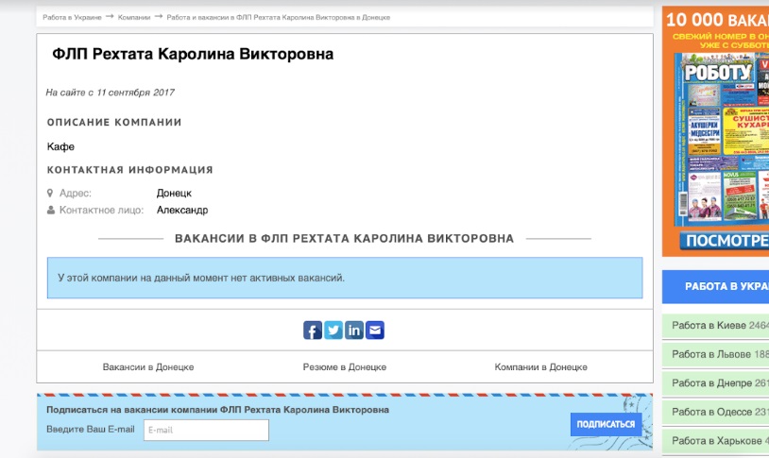Open 'Компании в Донецке' link
Screen dimensions: 769x458
coord(540,367)
